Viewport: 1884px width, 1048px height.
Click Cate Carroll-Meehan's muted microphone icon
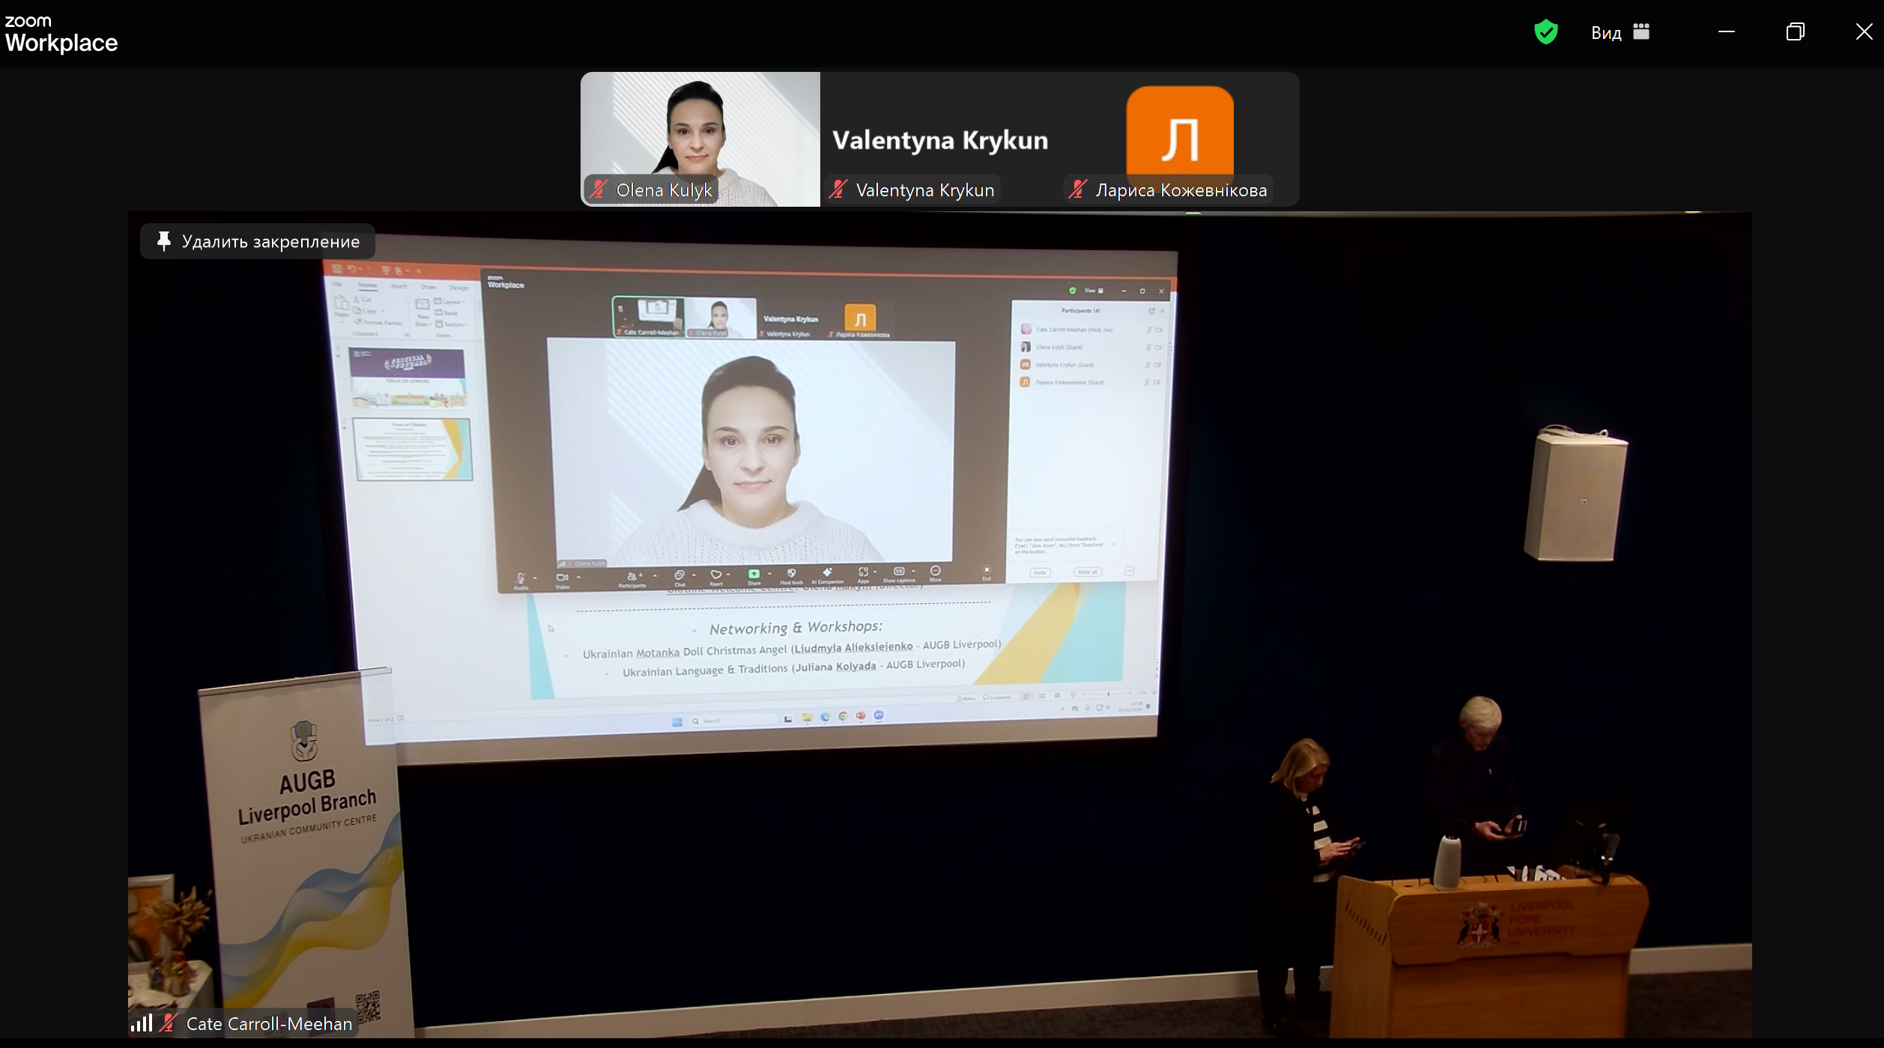[169, 1023]
